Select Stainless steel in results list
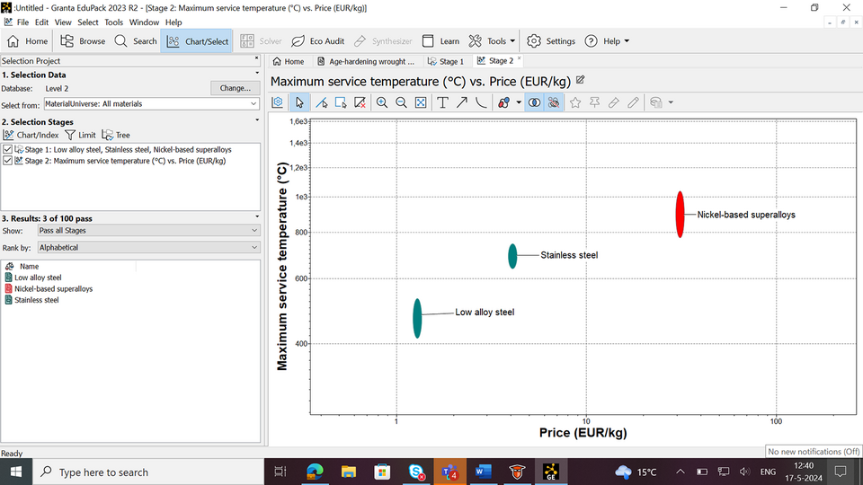 coord(37,300)
